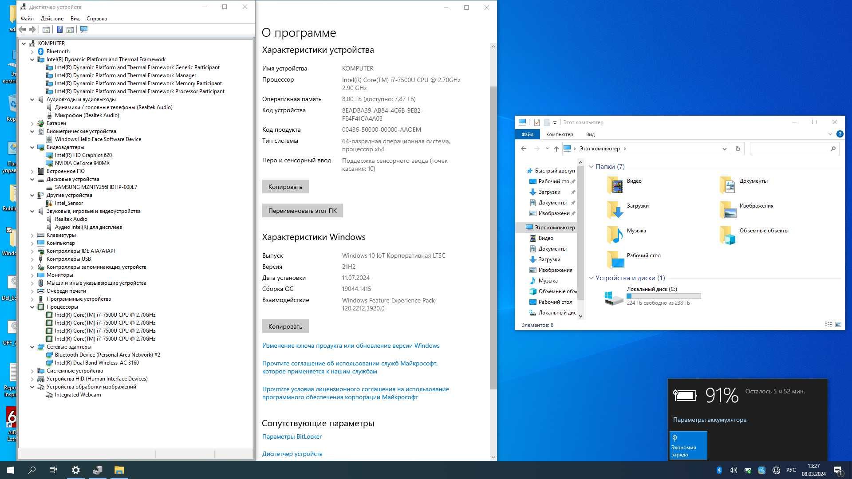
Task: Select Локальный диск (C:) drive icon
Action: pos(614,297)
